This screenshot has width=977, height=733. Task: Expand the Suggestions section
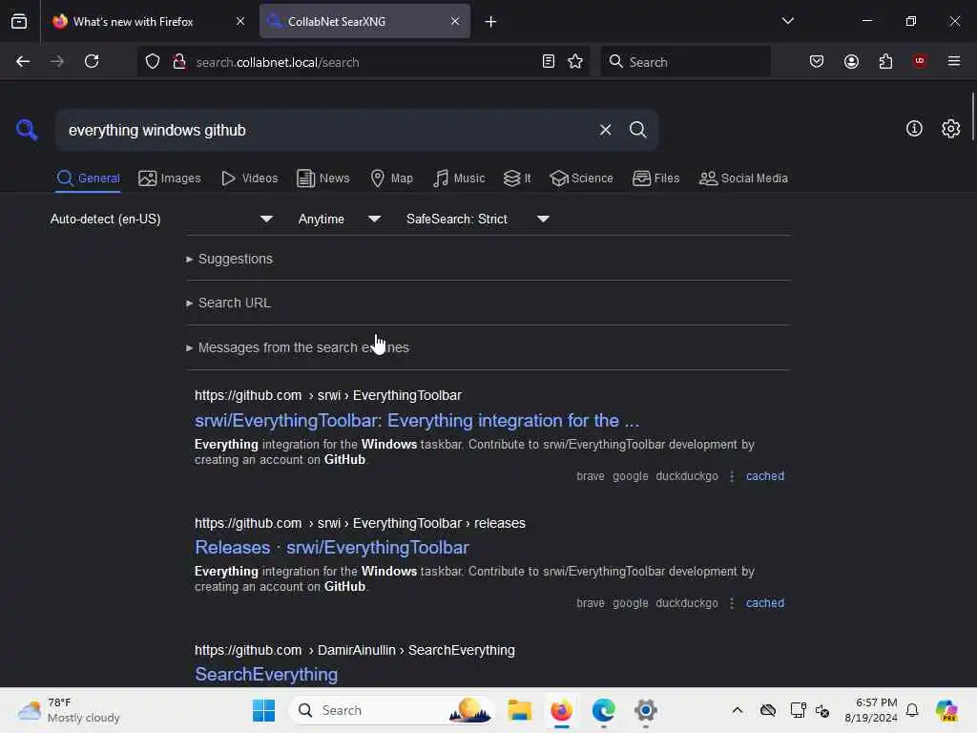click(229, 259)
